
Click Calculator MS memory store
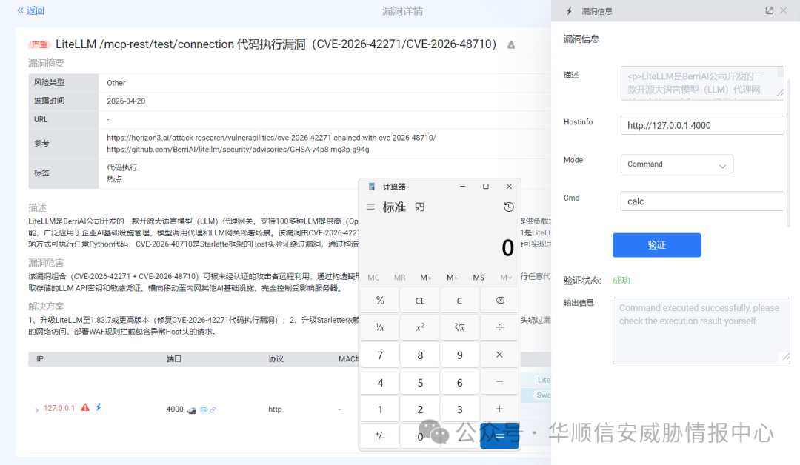tap(479, 278)
